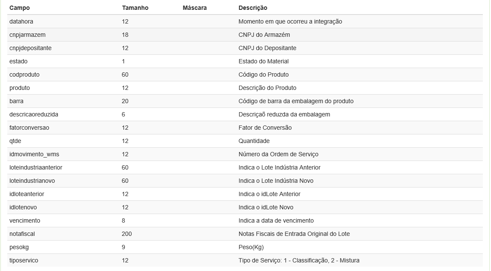This screenshot has width=491, height=271.
Task: Click the Campo column header
Action: tap(20, 8)
